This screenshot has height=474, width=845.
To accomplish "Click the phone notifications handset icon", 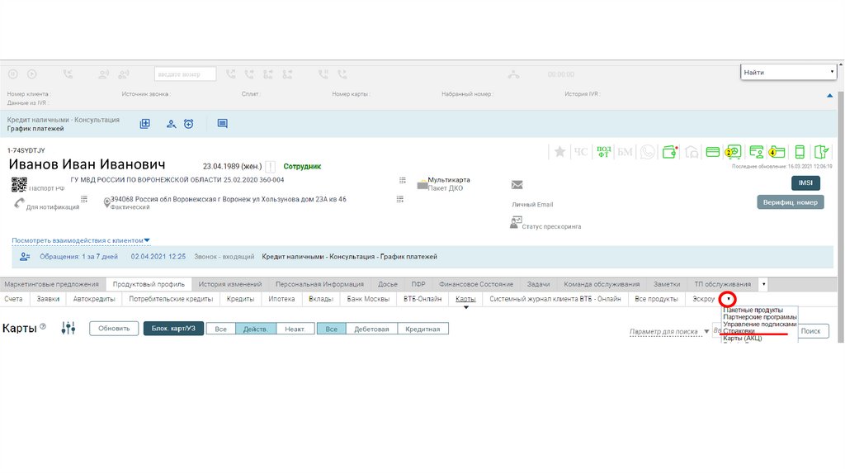I will pos(20,203).
